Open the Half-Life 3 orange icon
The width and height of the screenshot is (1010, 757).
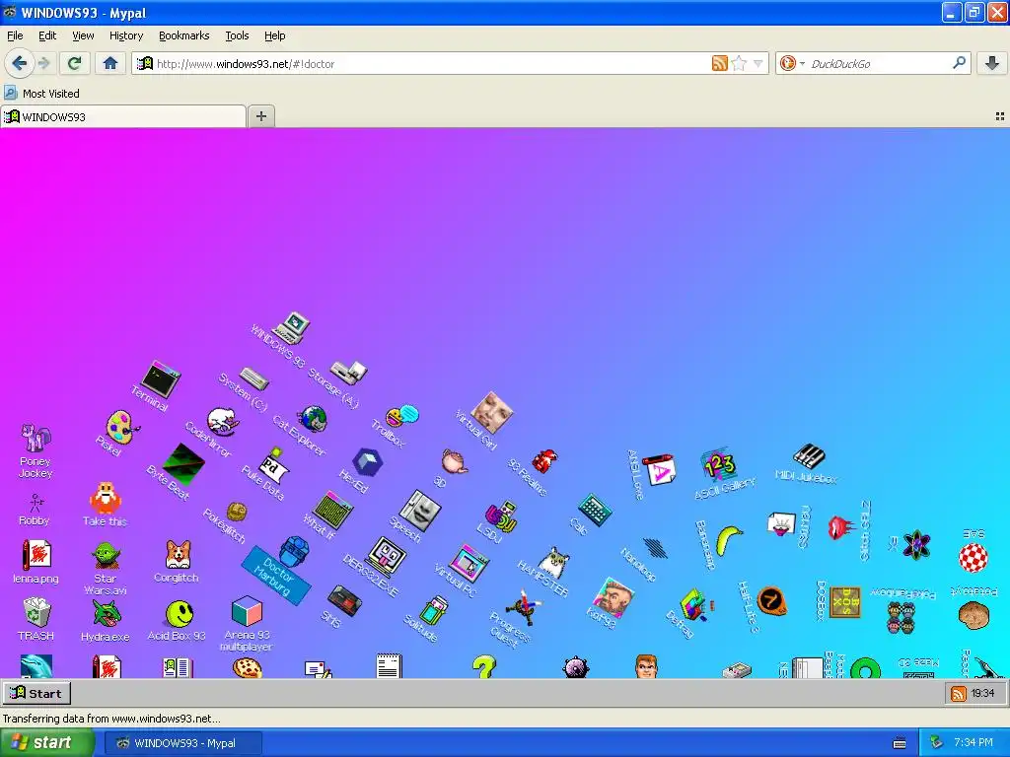tap(770, 600)
